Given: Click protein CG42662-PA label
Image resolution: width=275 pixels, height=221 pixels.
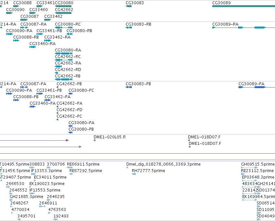Looking at the screenshot, I should coord(69,103).
